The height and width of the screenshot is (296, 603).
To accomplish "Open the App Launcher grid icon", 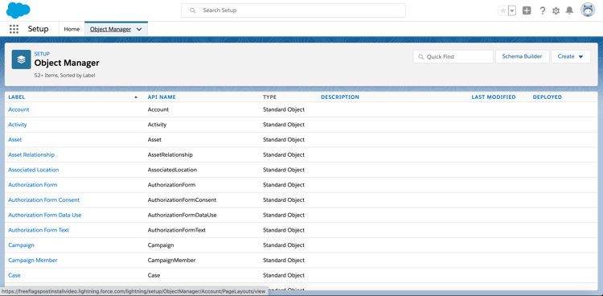I will 14,29.
